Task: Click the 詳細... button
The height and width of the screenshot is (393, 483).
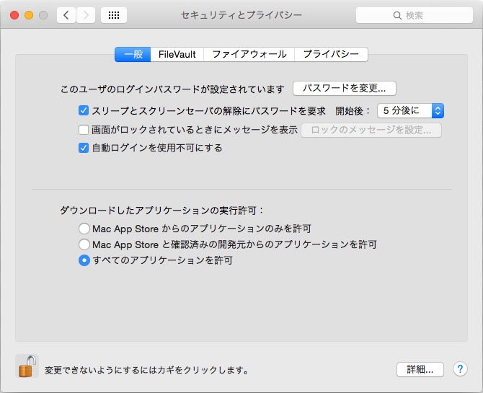Action: [420, 369]
